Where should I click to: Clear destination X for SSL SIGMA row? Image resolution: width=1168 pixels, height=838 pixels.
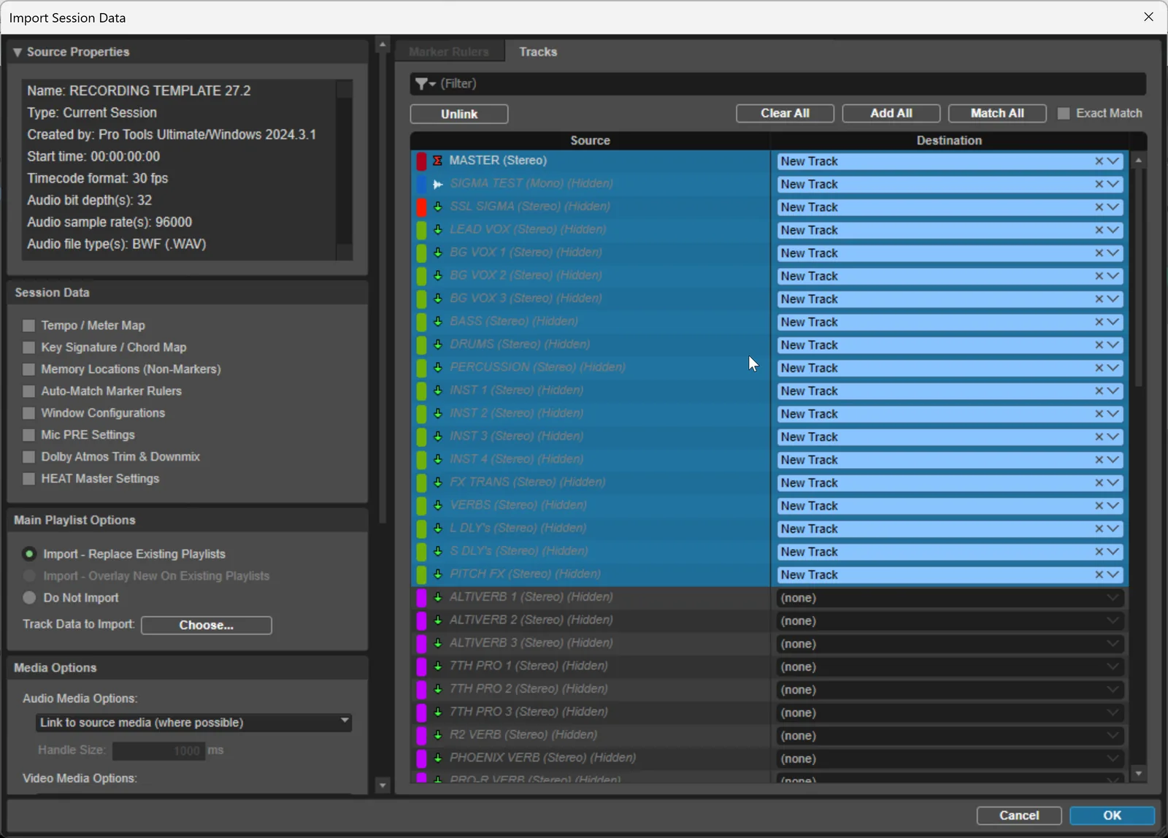tap(1099, 207)
